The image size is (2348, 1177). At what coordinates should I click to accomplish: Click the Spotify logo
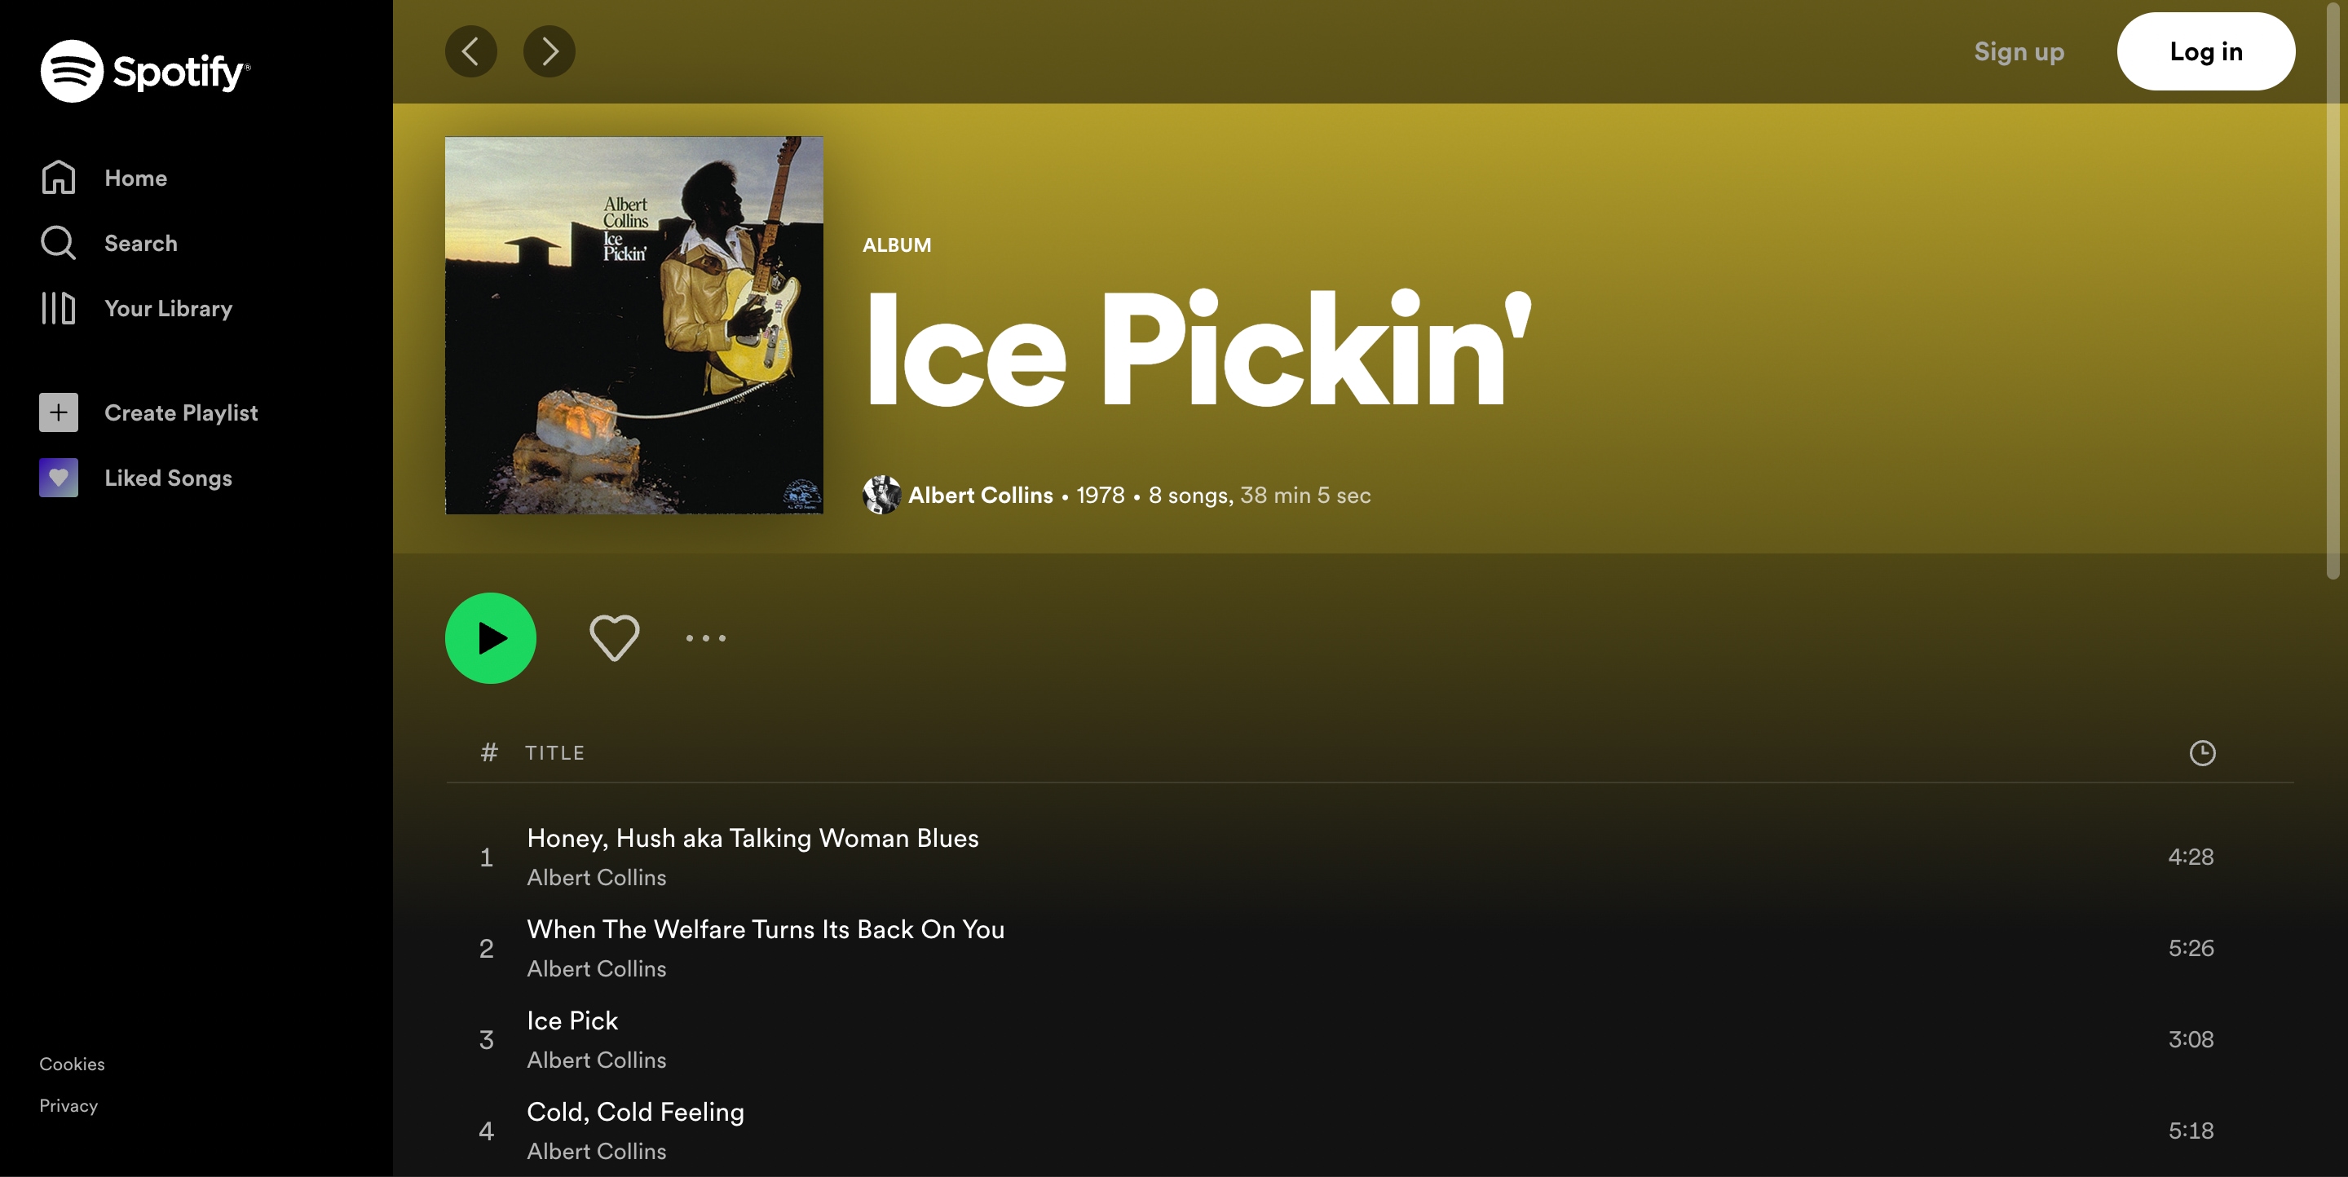click(145, 71)
